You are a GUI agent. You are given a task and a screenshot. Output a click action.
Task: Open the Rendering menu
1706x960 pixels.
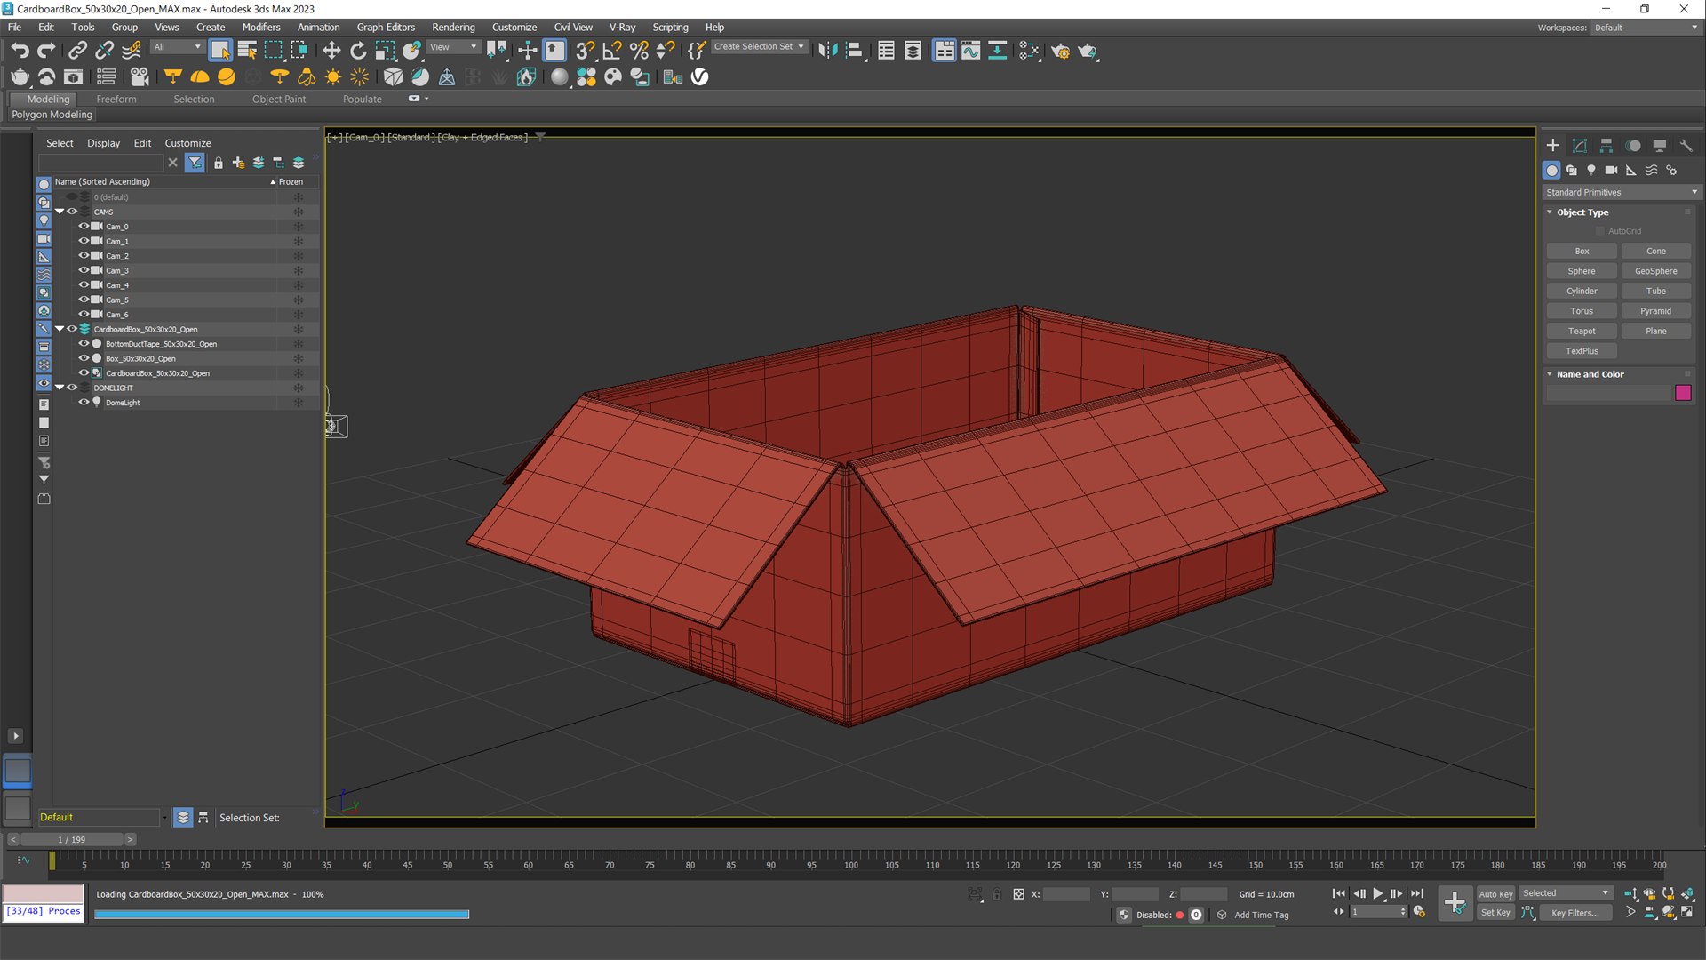pyautogui.click(x=453, y=28)
